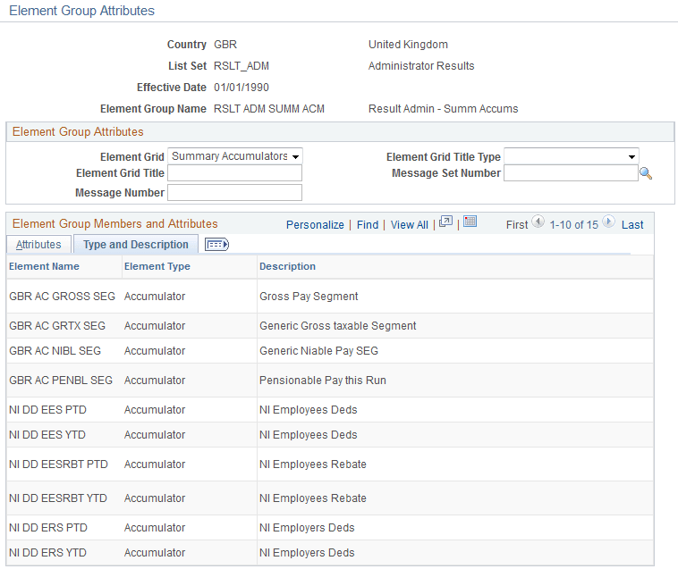Click the download to spreadsheet grid icon

(470, 222)
